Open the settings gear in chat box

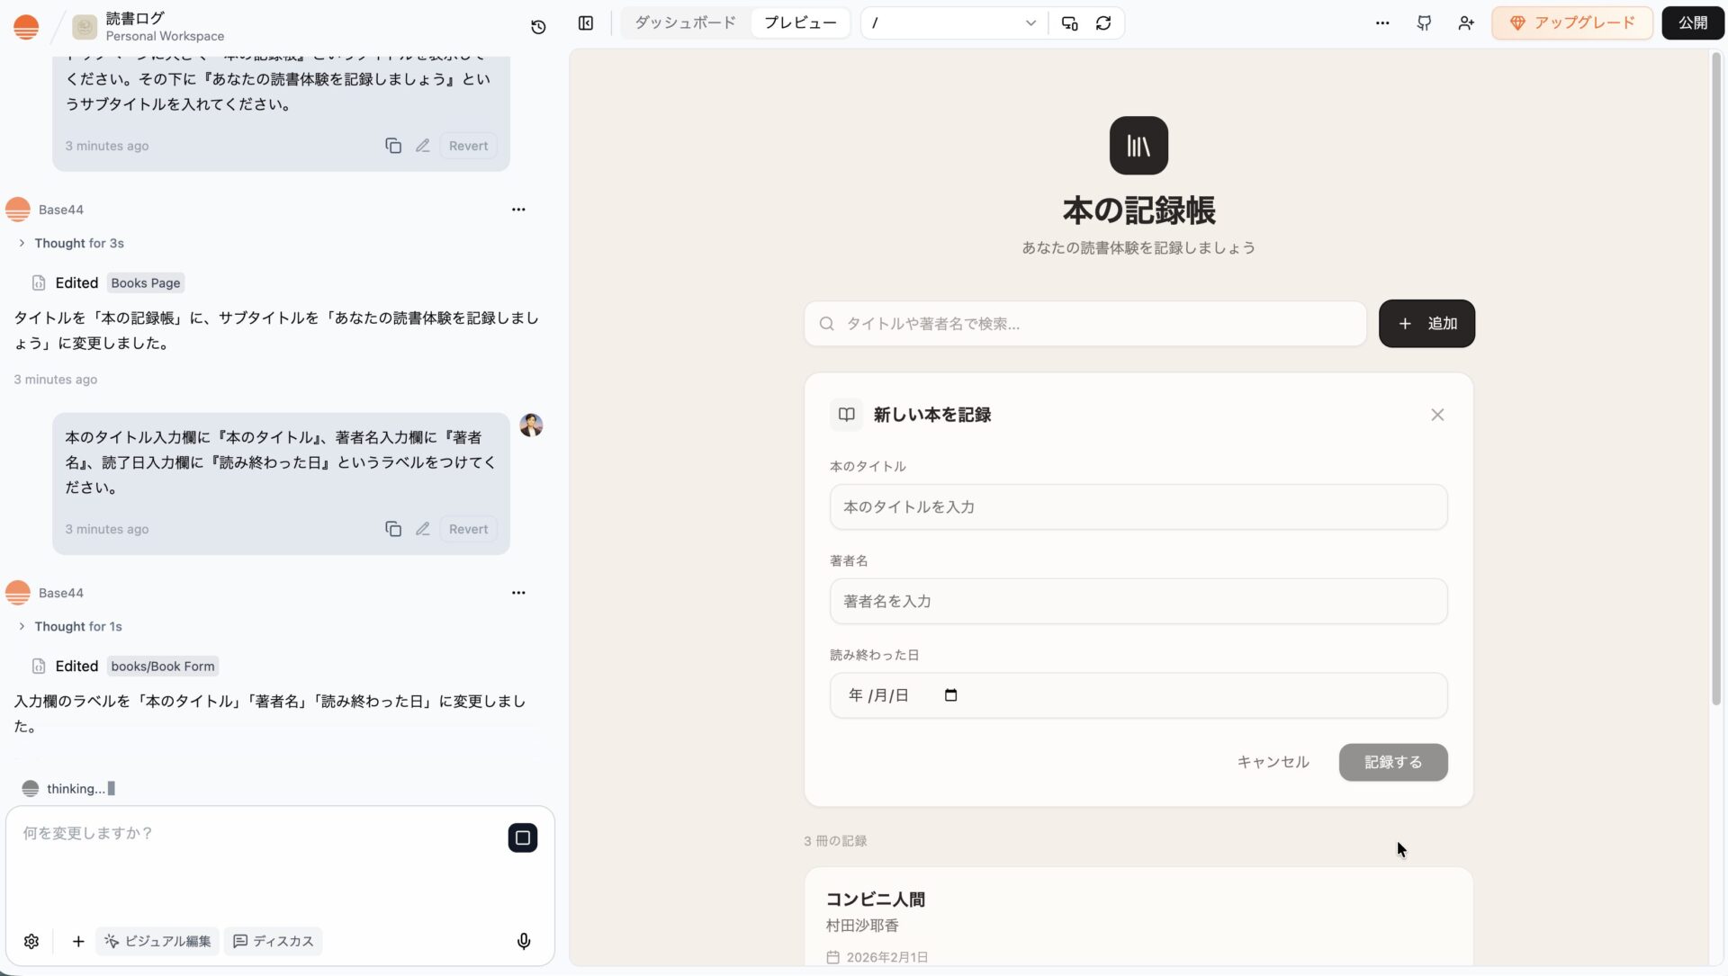tap(31, 941)
